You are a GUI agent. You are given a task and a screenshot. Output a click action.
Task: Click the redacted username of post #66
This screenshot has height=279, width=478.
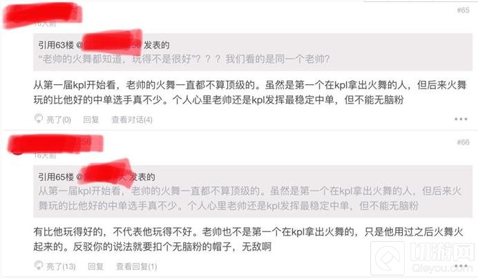point(55,144)
